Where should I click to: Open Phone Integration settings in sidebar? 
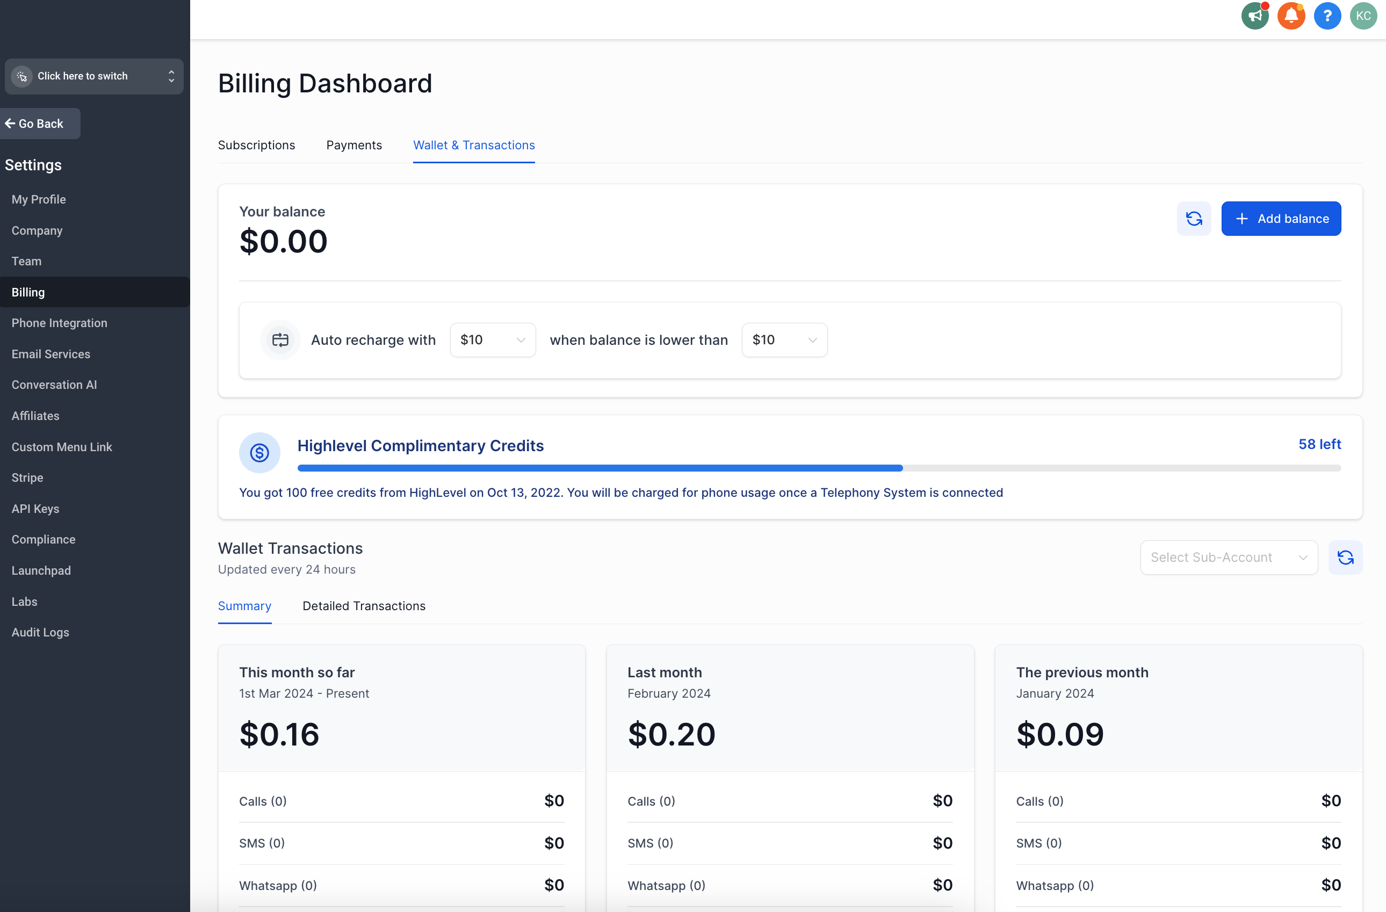pos(60,323)
